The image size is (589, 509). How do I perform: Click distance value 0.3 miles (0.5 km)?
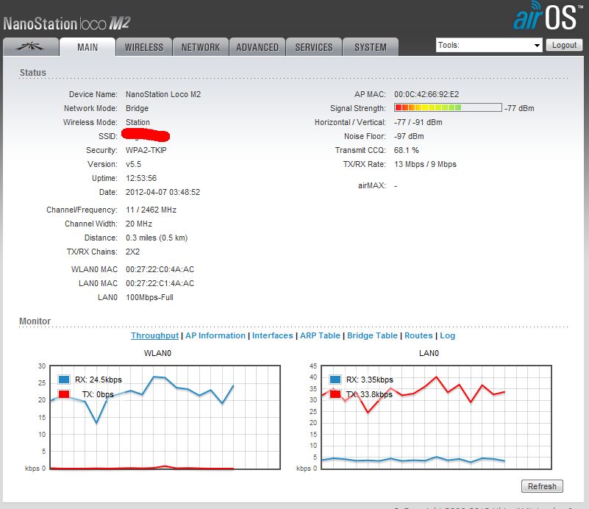tap(157, 238)
